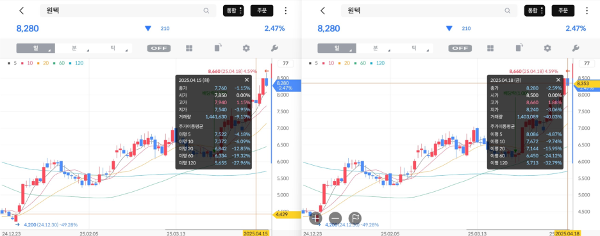Open wrench tools in left chart
The image size is (600, 236).
[x=274, y=48]
